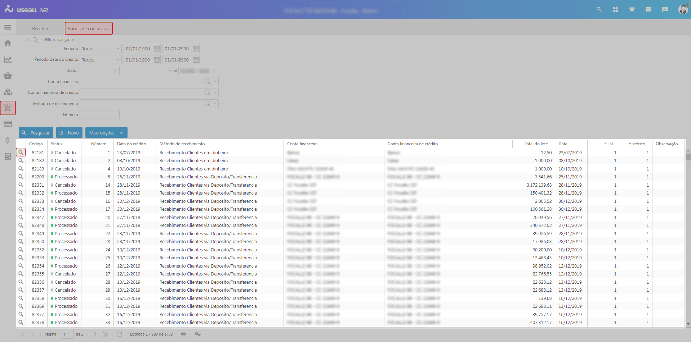View details of record 82203
The height and width of the screenshot is (342, 691).
click(x=21, y=177)
